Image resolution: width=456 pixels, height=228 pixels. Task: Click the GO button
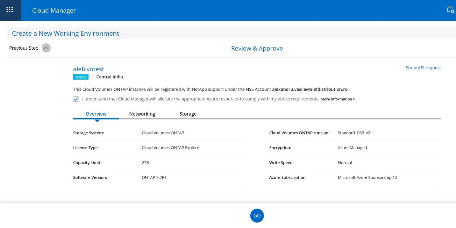pos(257,216)
